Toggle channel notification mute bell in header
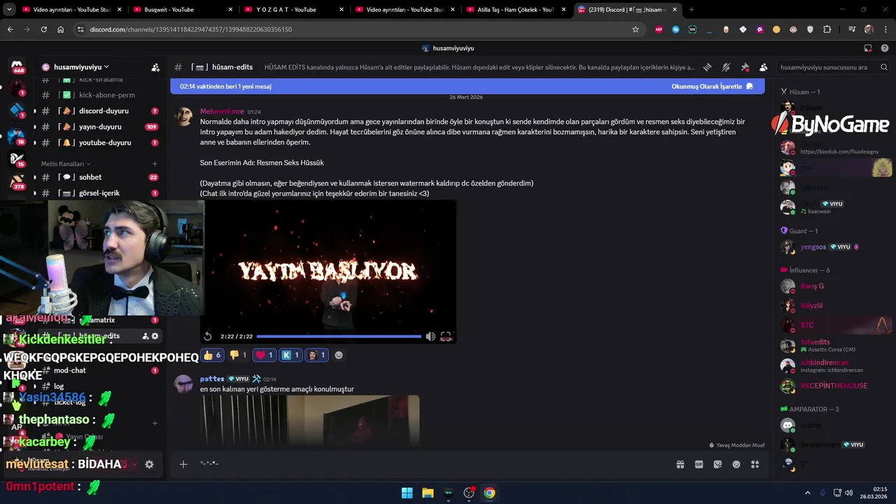Screen dimensions: 896x504 pyautogui.click(x=726, y=67)
